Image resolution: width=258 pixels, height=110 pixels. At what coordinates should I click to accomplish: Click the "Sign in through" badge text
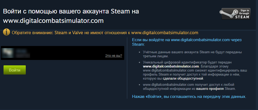coord(244,12)
